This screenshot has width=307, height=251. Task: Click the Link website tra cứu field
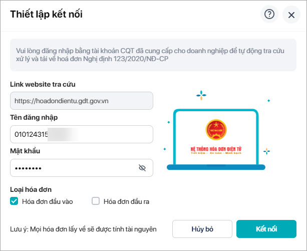[81, 101]
